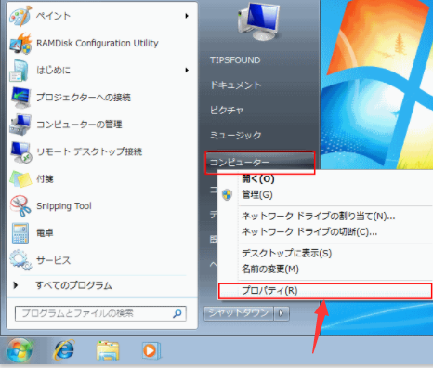This screenshot has height=368, width=433.
Task: Open the サービス gears icon
Action: 20,260
